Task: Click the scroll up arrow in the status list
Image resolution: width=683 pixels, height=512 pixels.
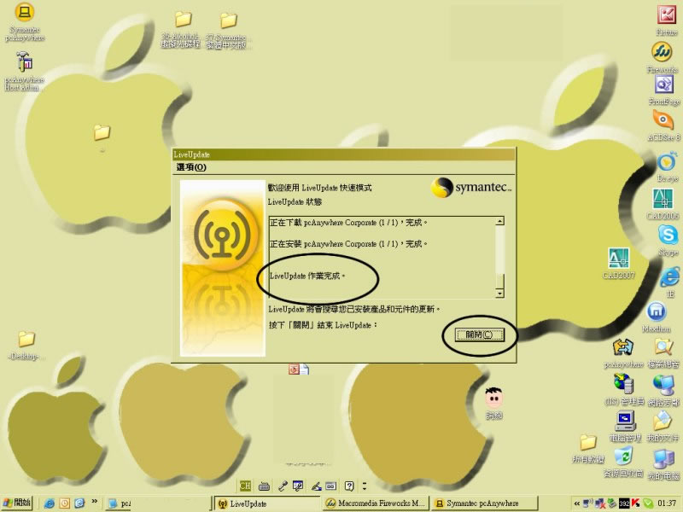Action: pos(499,221)
